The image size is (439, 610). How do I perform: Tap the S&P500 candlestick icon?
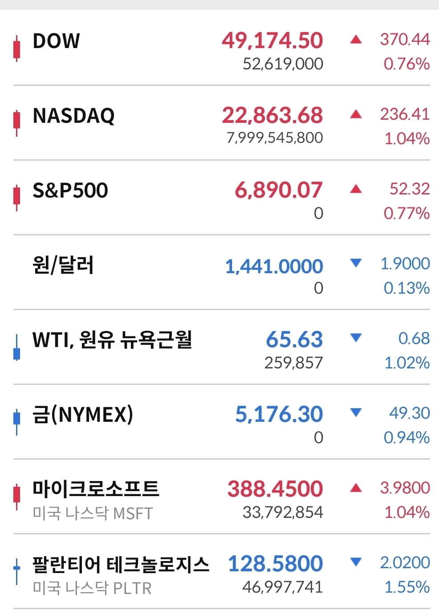pos(17,198)
